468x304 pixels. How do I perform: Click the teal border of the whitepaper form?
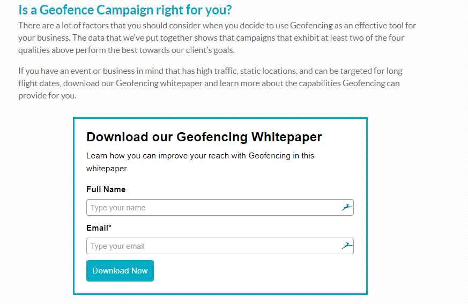click(x=220, y=118)
